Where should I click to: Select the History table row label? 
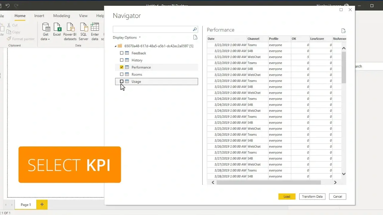tap(137, 60)
